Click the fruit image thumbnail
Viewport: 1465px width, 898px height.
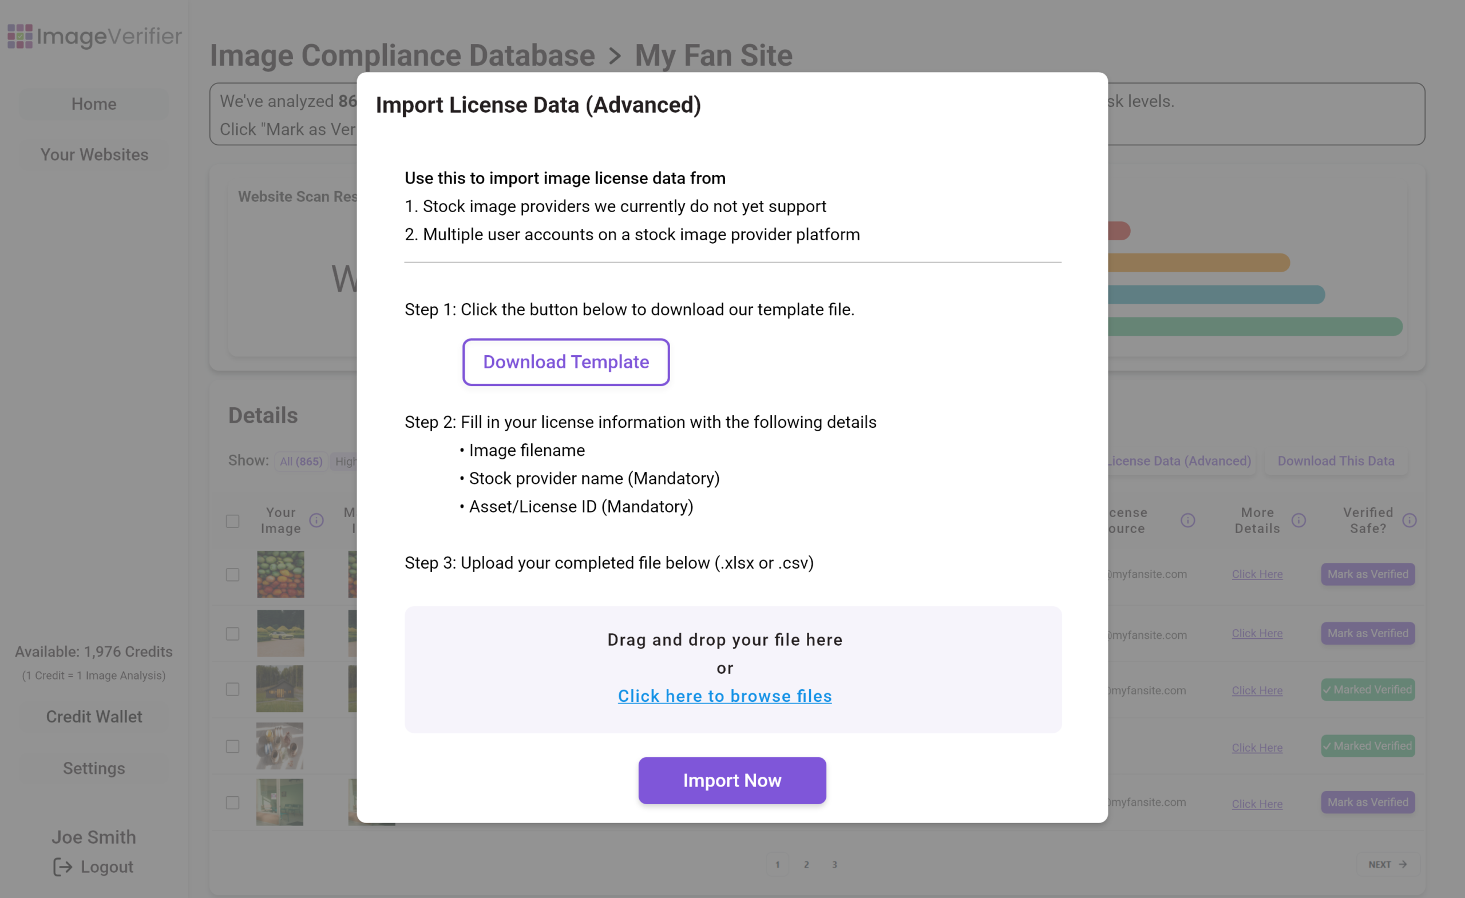point(280,574)
